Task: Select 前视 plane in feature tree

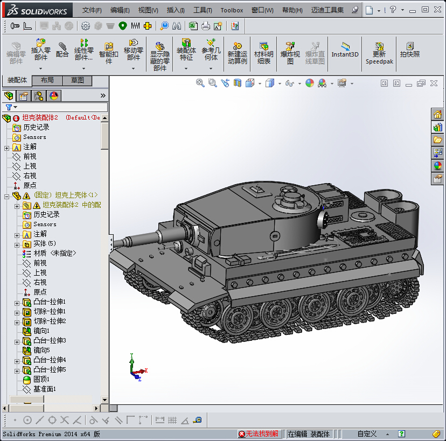Action: 30,156
